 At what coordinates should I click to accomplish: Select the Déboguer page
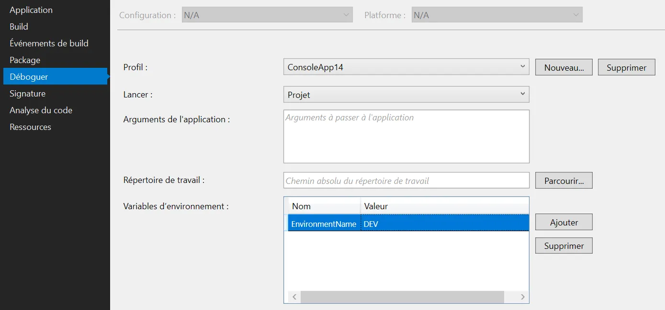(29, 77)
